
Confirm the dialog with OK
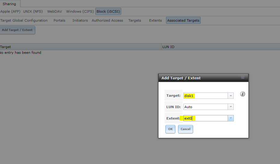(x=170, y=129)
